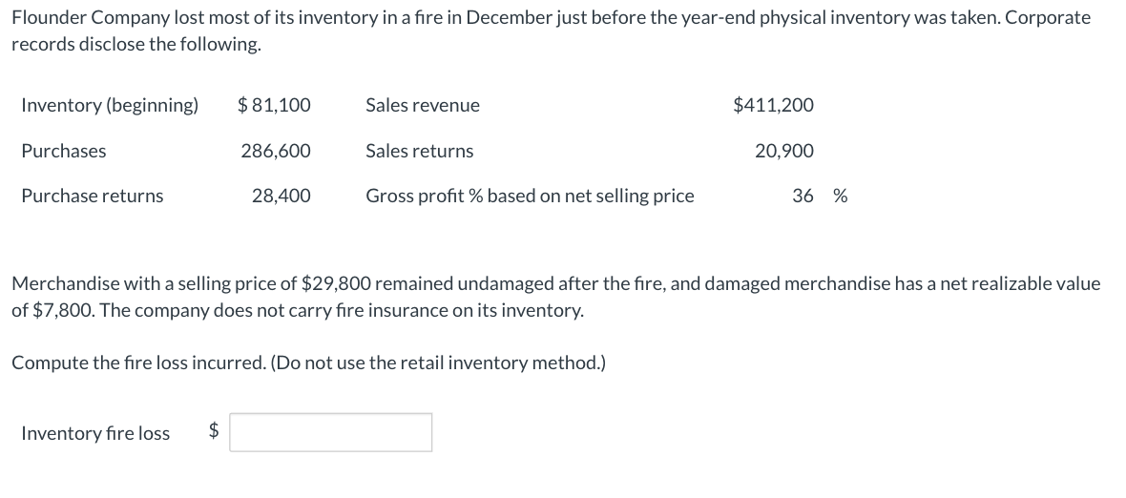Screen dimensions: 1126x498
Task: Select the 28,400 purchase returns amount
Action: pyautogui.click(x=281, y=196)
